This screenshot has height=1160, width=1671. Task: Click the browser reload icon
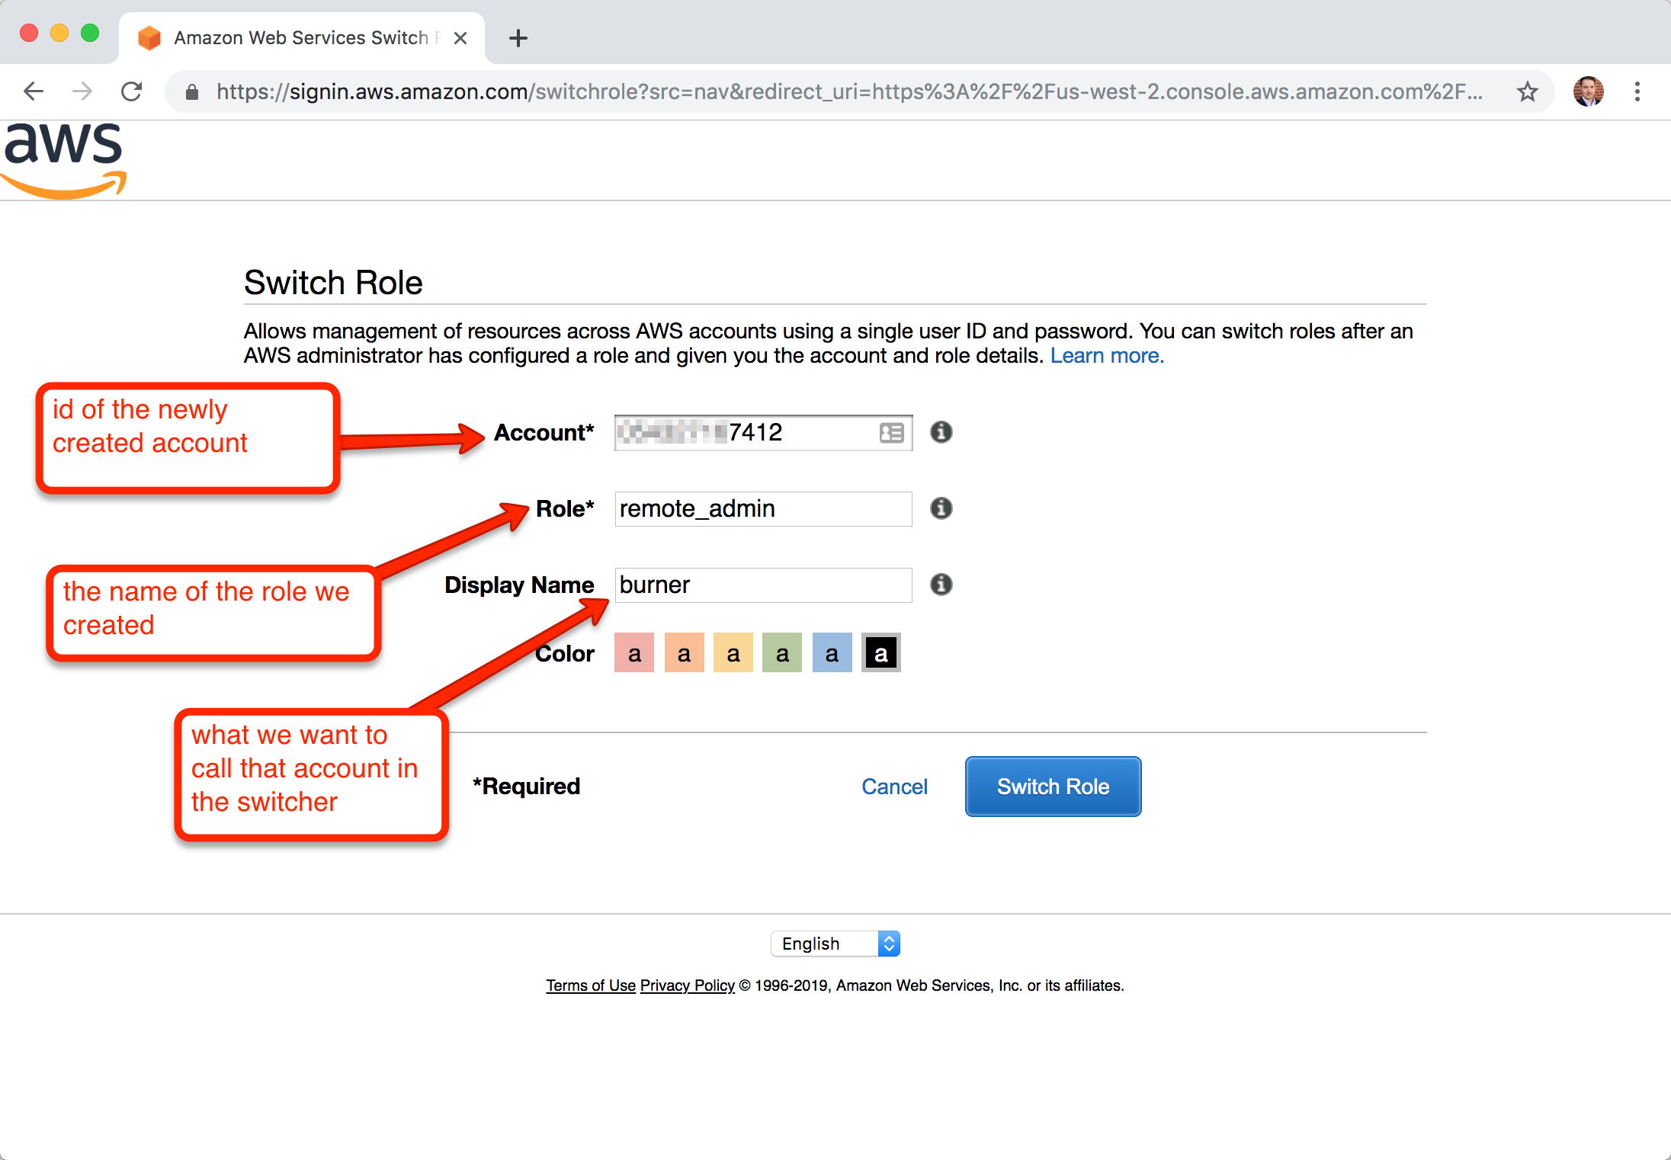[x=132, y=92]
